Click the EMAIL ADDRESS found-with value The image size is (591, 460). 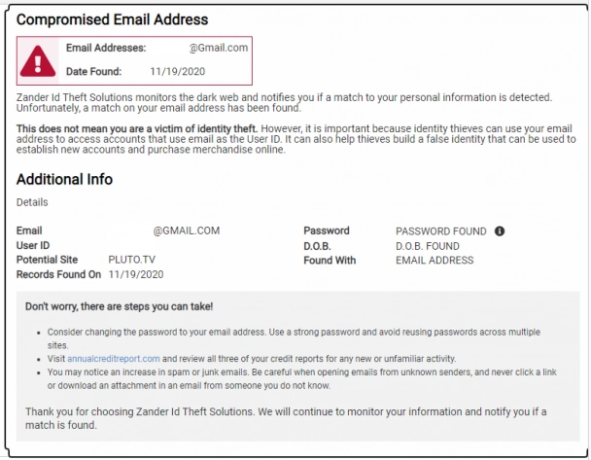435,261
